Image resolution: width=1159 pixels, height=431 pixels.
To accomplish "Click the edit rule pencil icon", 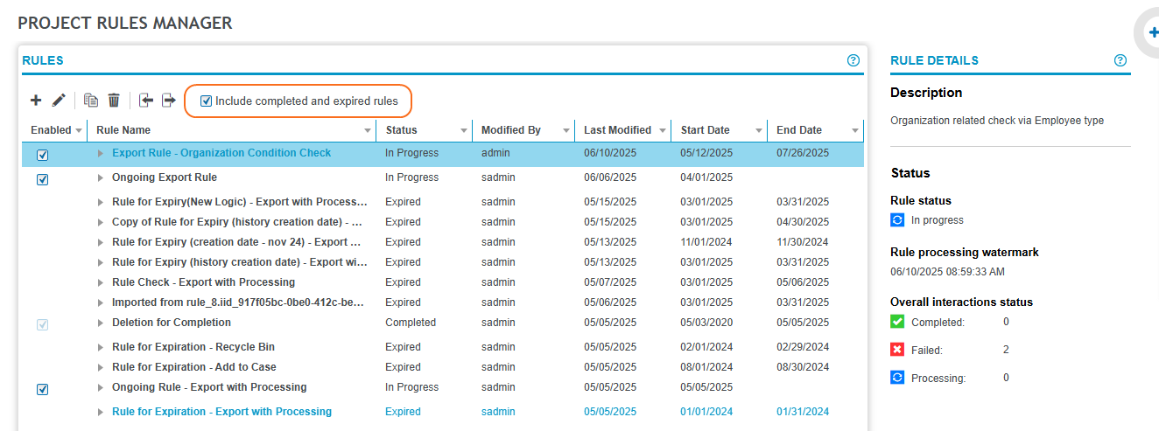I will (x=59, y=101).
